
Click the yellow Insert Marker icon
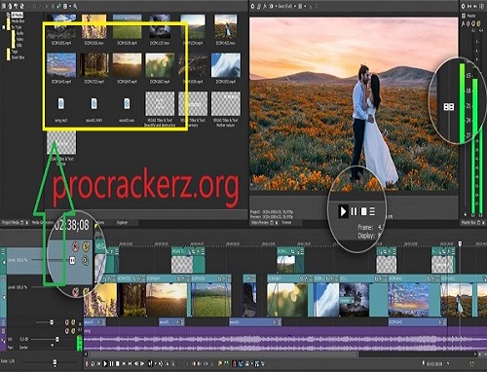pyautogui.click(x=220, y=364)
